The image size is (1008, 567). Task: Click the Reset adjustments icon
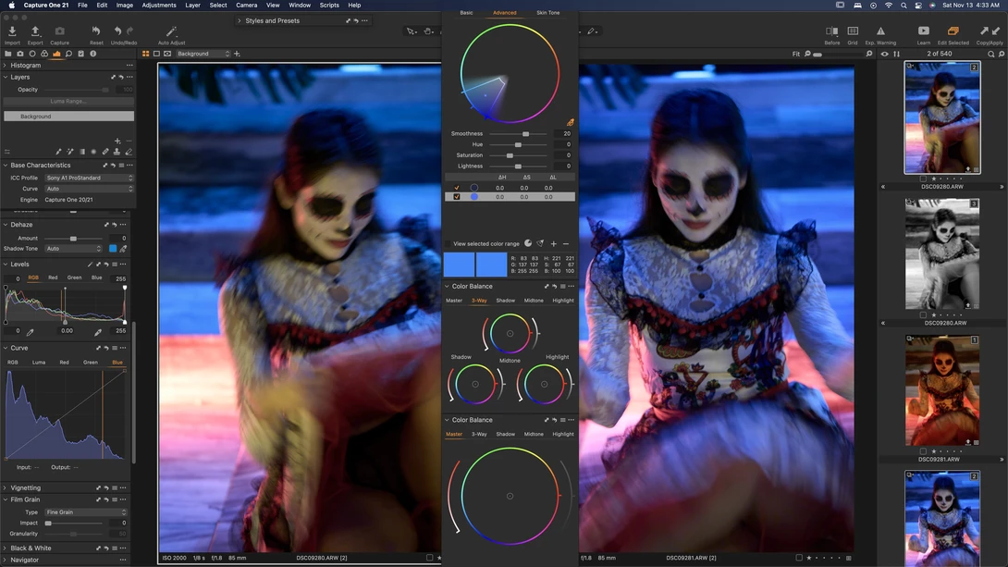point(96,31)
